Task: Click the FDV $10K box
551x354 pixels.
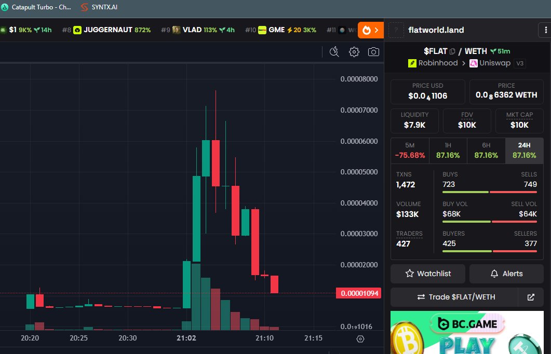Action: click(467, 121)
